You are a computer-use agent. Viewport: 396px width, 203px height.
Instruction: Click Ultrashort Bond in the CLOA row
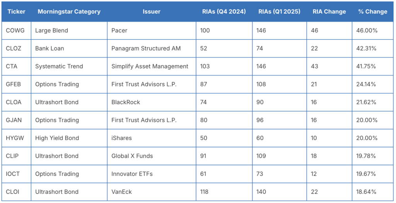coord(57,102)
